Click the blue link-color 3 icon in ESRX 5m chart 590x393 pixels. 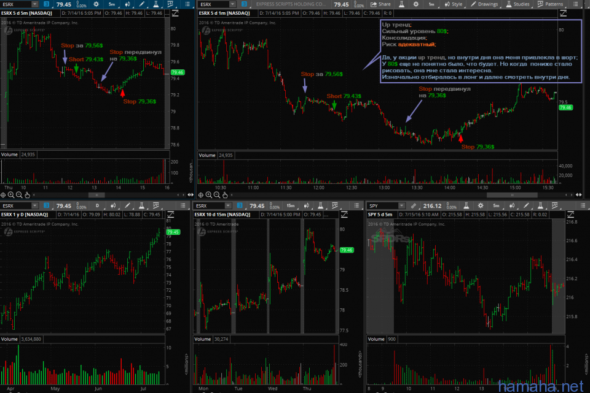(x=46, y=4)
